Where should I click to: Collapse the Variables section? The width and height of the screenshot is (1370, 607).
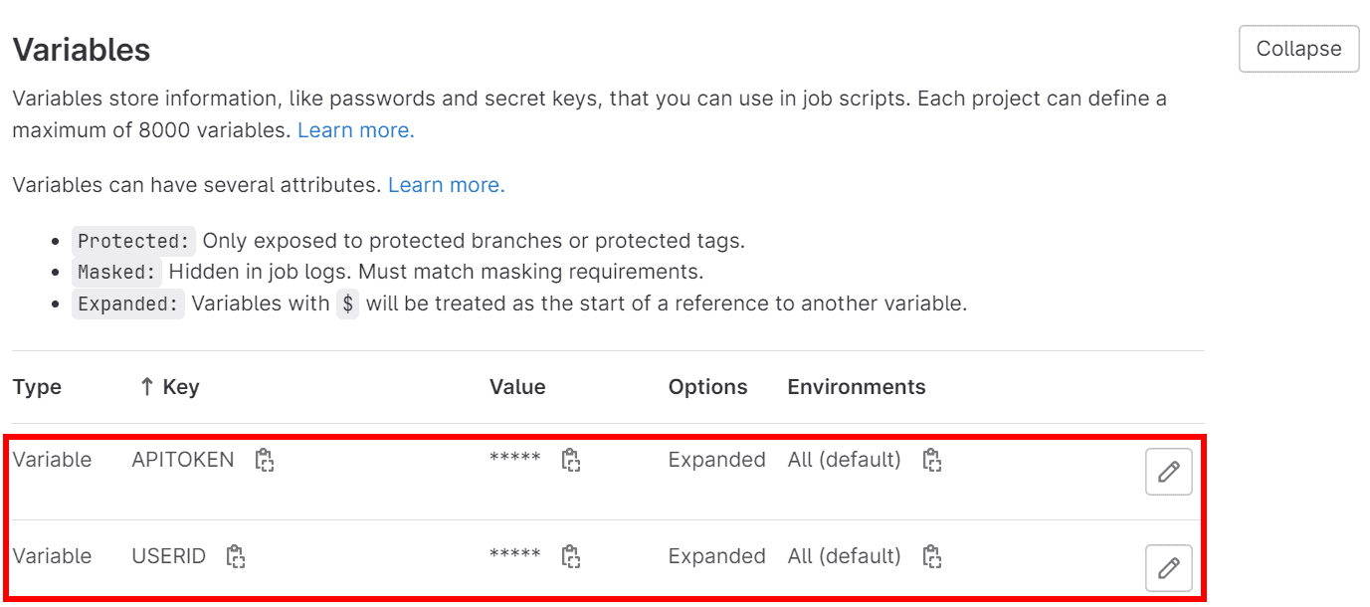point(1298,49)
